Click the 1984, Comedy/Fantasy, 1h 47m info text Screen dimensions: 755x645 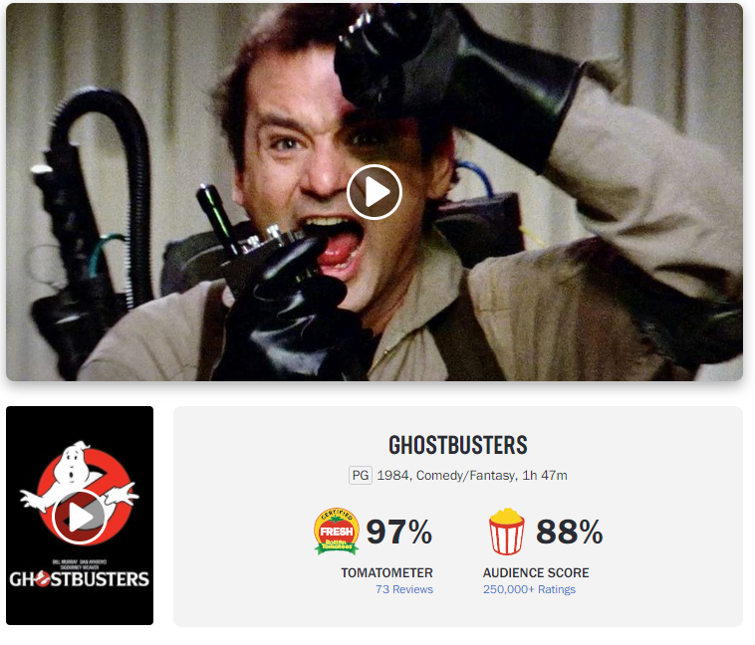pyautogui.click(x=472, y=476)
